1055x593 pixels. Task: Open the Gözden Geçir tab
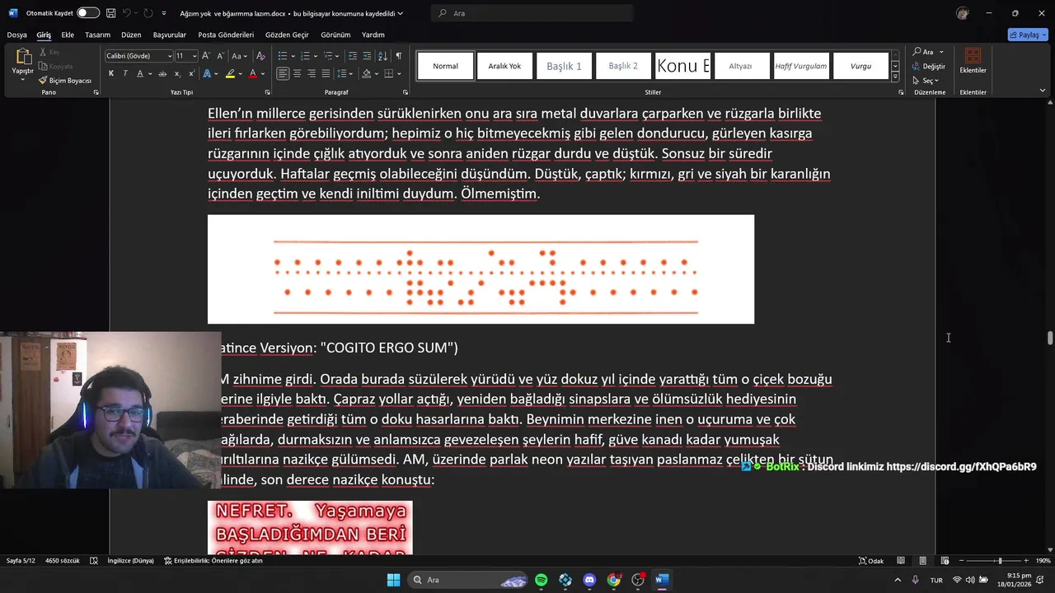pyautogui.click(x=287, y=35)
